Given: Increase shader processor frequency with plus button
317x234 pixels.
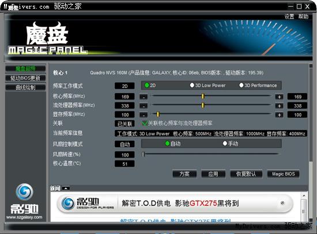Looking at the screenshot, I should point(280,106).
